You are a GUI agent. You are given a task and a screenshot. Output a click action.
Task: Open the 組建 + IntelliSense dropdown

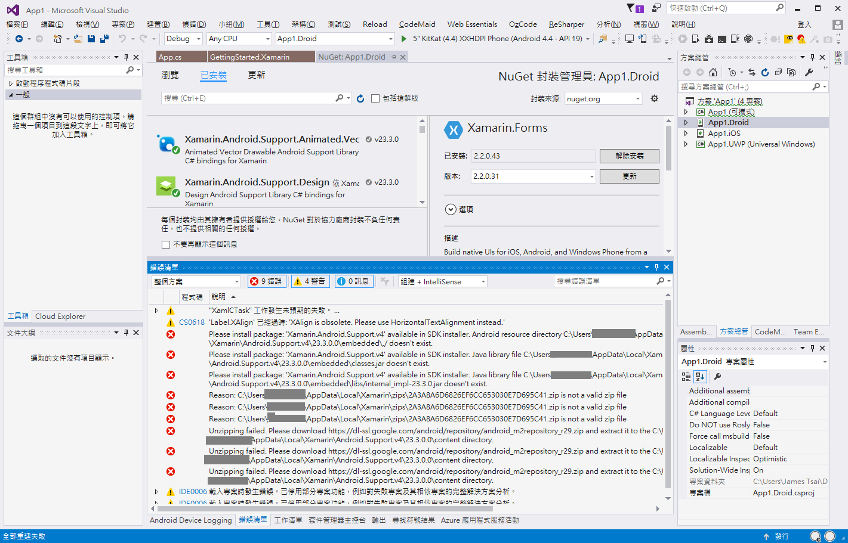pyautogui.click(x=443, y=281)
